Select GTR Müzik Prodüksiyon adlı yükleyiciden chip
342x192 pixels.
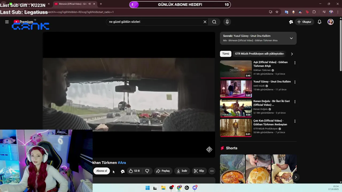(259, 54)
